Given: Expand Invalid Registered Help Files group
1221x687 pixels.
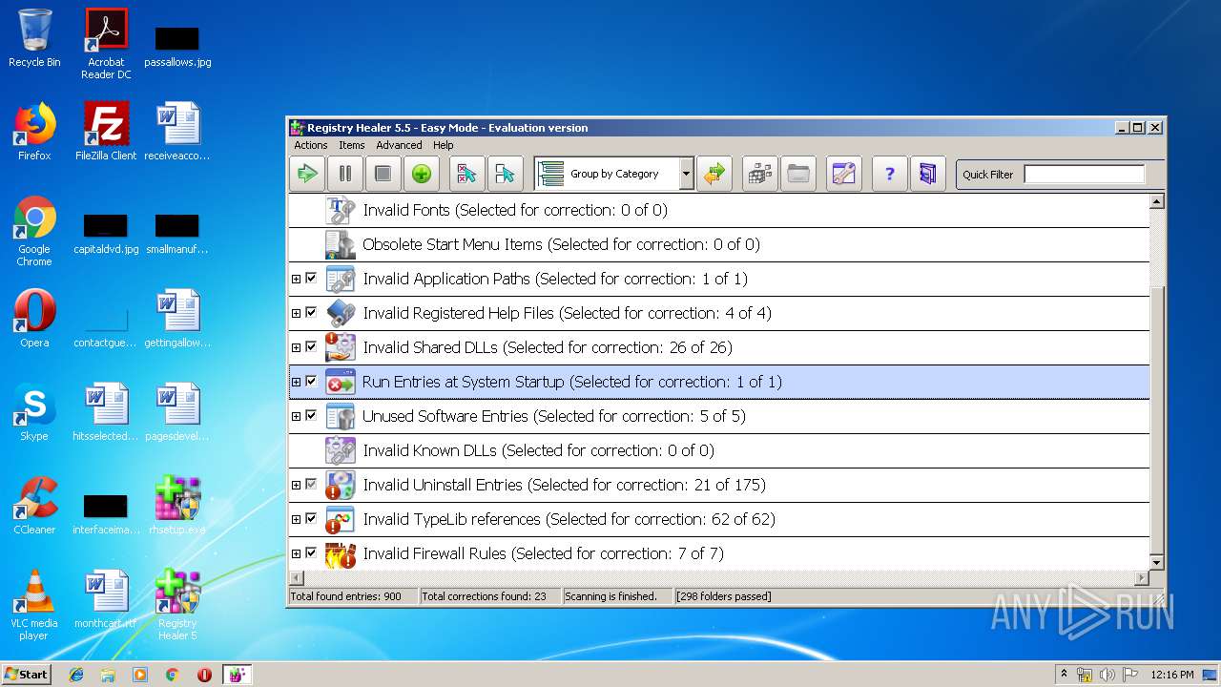Looking at the screenshot, I should pyautogui.click(x=296, y=313).
